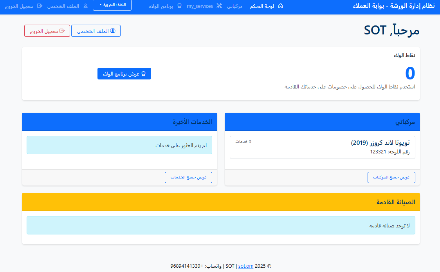Click عرض جميع الخدمات button

click(189, 178)
